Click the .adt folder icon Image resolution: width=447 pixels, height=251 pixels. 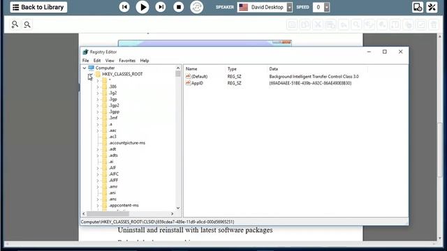point(105,149)
